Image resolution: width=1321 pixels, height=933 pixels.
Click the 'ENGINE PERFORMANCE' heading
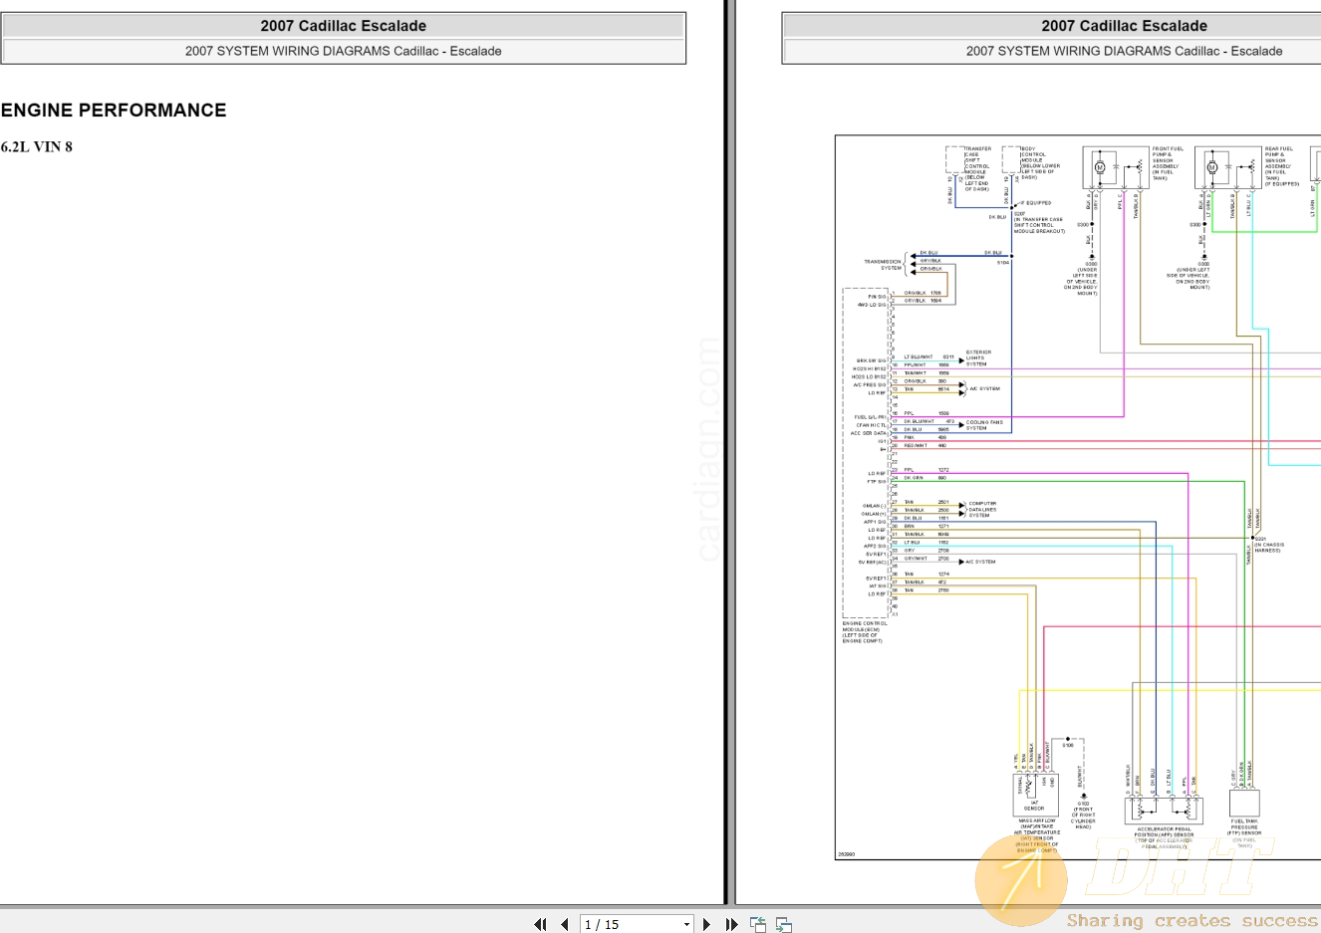[x=114, y=111]
